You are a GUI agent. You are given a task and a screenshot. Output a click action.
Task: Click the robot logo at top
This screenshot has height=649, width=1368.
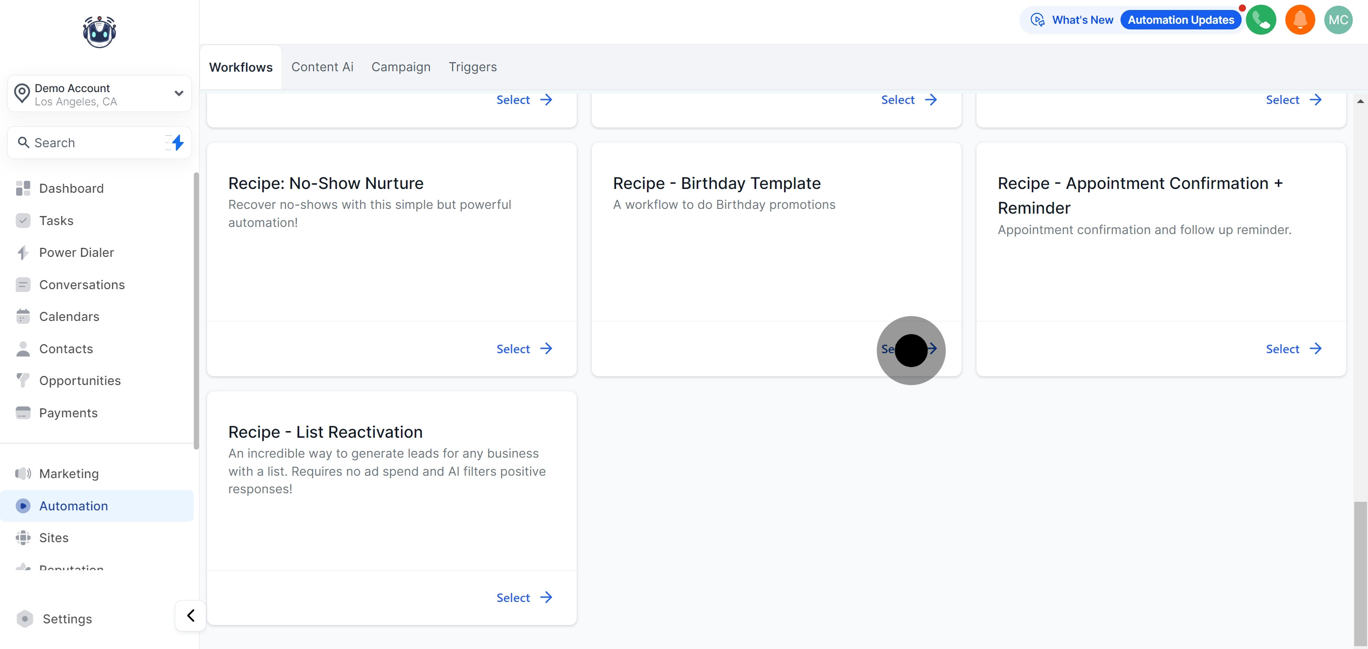pos(99,32)
